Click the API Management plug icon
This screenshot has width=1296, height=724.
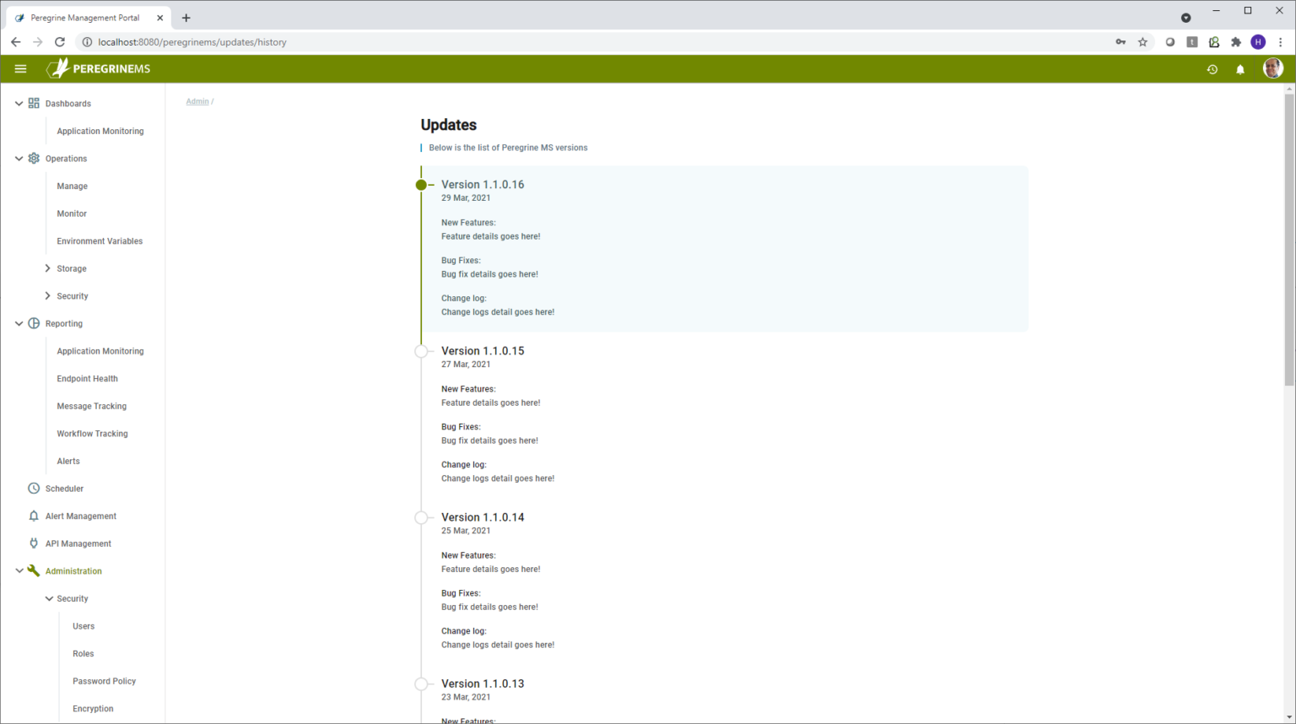click(34, 543)
